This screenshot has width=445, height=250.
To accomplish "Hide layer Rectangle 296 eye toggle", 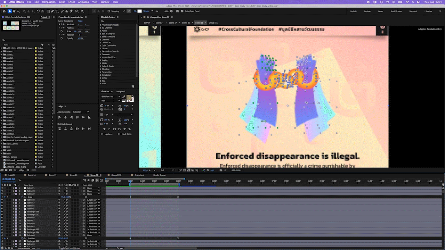I will point(2,212).
